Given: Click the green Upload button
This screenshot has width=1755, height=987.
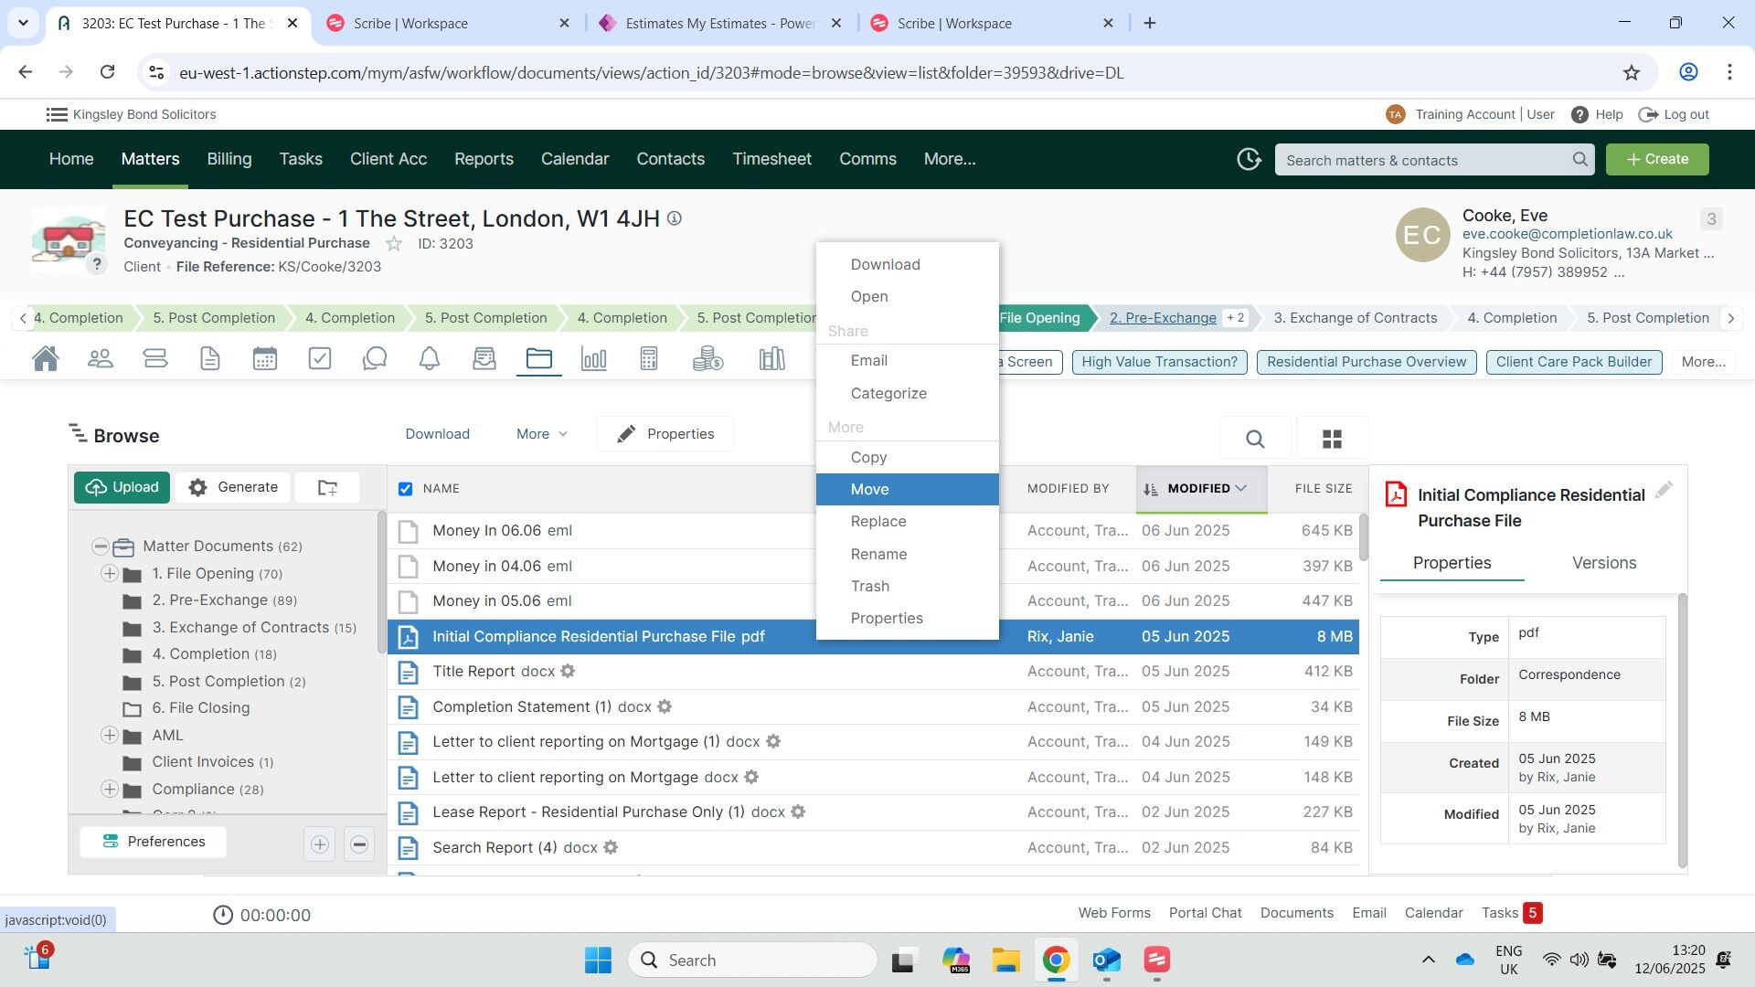Looking at the screenshot, I should point(122,488).
